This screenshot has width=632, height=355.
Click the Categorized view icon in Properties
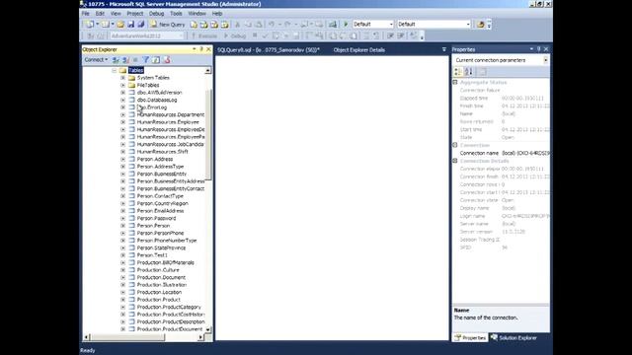(458, 72)
